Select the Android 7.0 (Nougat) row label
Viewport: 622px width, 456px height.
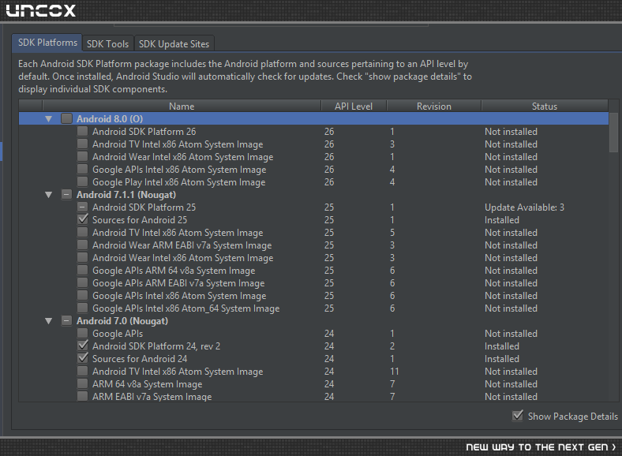point(122,321)
